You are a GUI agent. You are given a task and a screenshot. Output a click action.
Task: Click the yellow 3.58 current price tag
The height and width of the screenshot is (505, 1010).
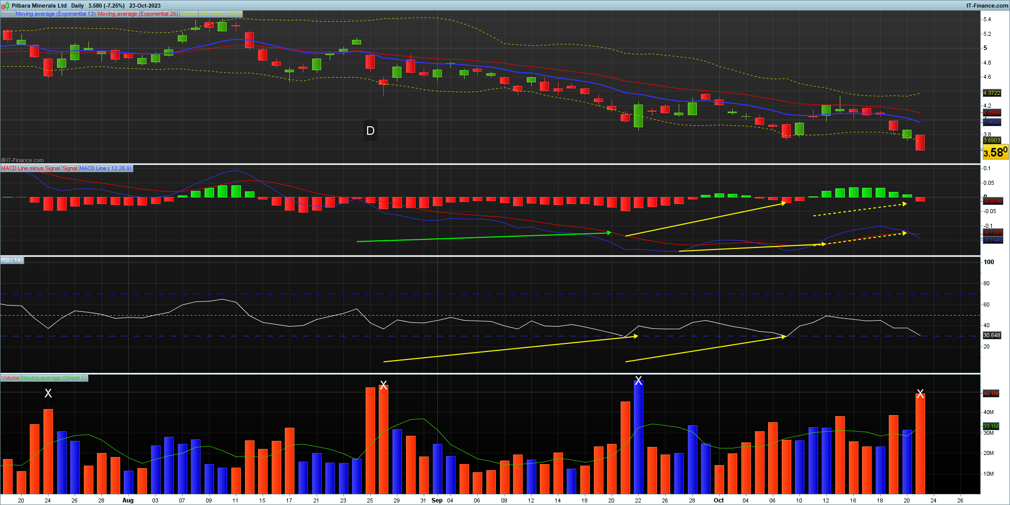coord(995,152)
